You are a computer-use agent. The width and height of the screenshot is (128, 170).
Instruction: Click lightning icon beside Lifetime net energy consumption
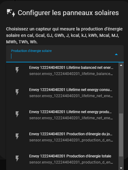(17, 92)
